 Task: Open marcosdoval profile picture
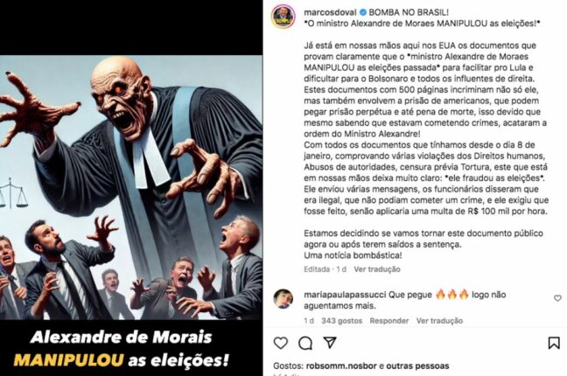pyautogui.click(x=283, y=17)
